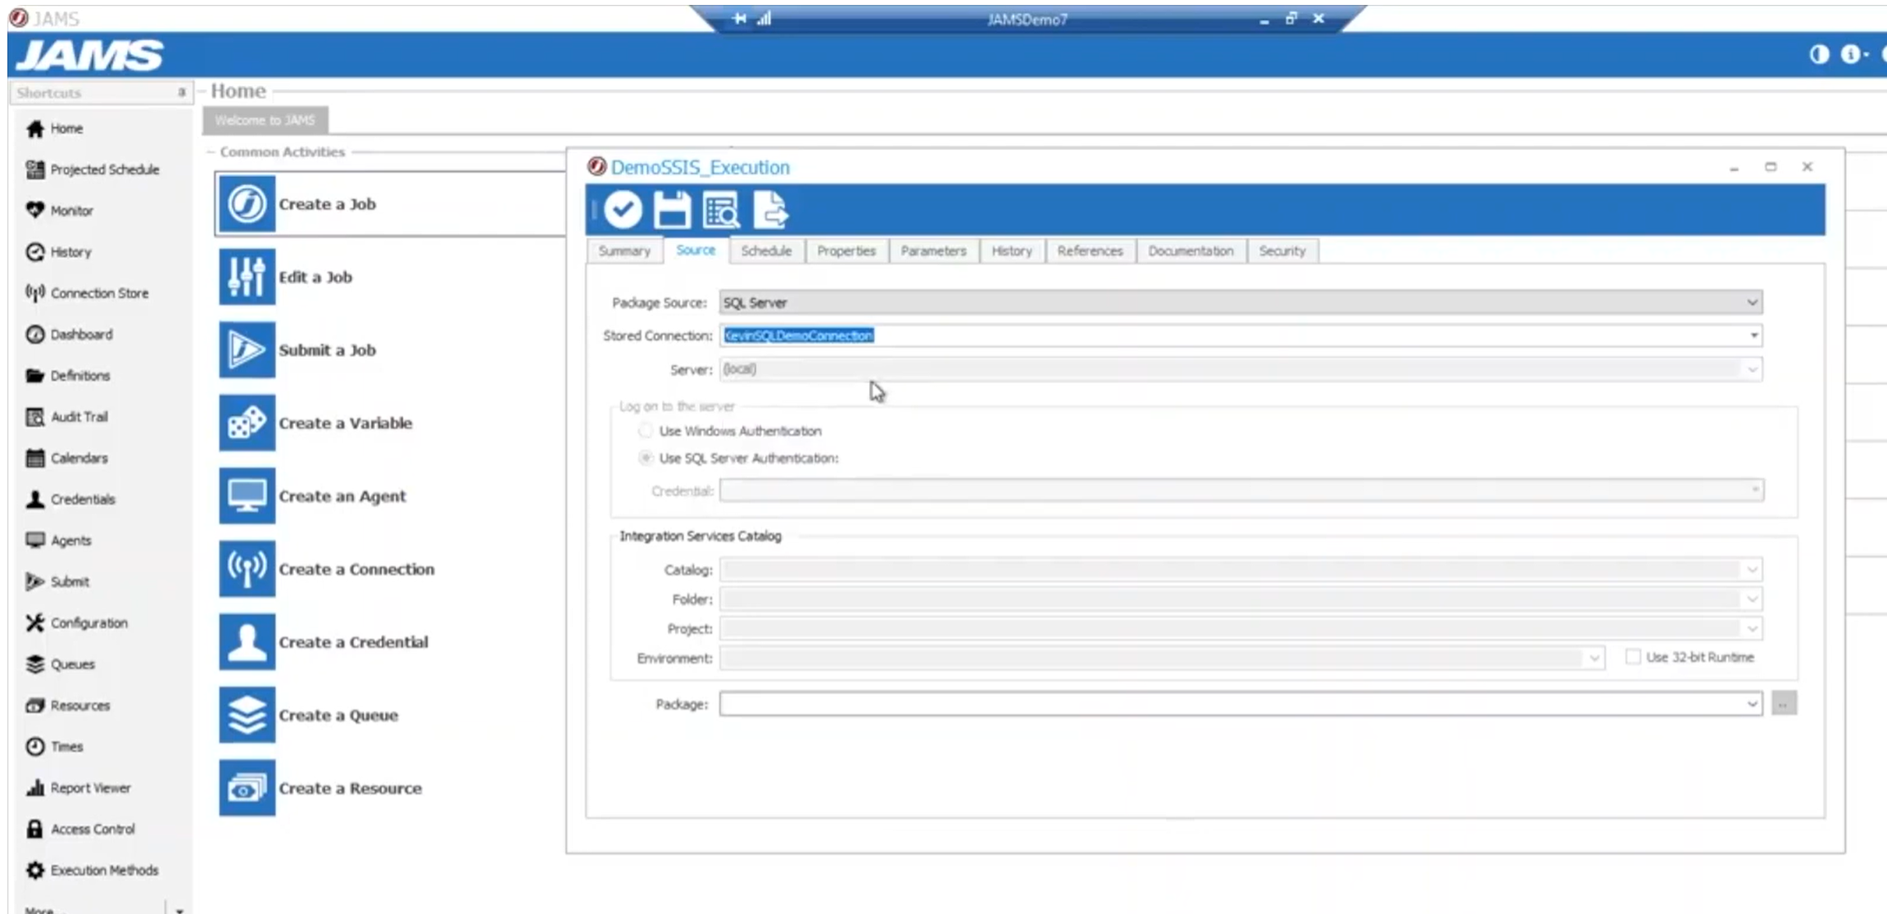Click the Create a Credential person icon
Viewport: 1887px width, 914px height.
pos(247,641)
